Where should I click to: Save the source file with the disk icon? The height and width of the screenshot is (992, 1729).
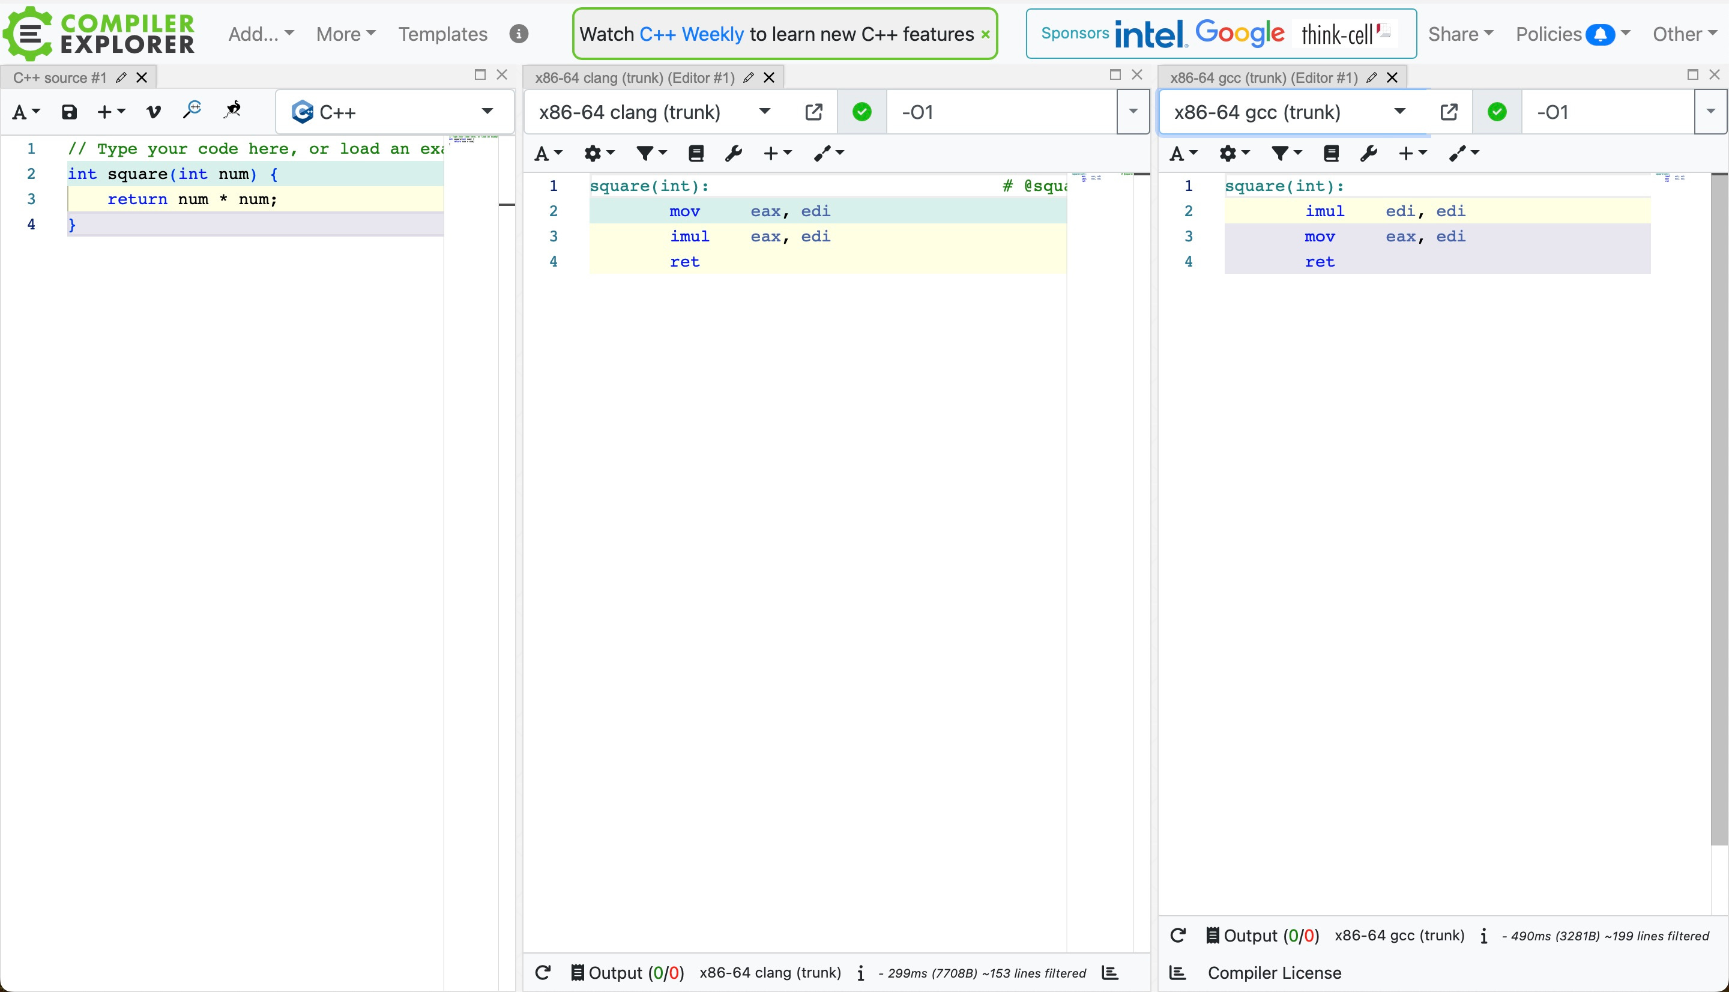[x=69, y=112]
